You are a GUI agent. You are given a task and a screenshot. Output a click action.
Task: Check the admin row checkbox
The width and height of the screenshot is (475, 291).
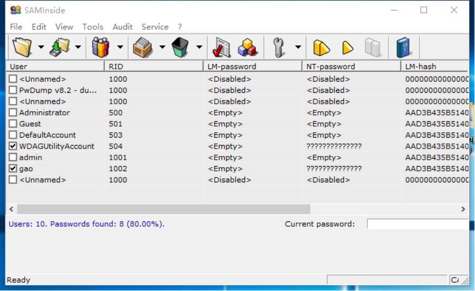pyautogui.click(x=13, y=158)
